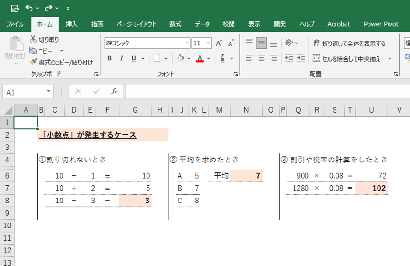Click 折り返して全体を表示する button
Viewport: 410px width, 266px height.
[349, 43]
